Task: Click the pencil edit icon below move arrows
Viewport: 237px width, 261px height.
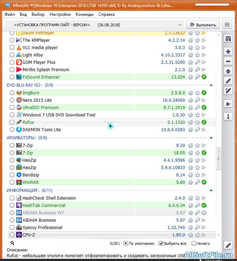Action: (228, 81)
